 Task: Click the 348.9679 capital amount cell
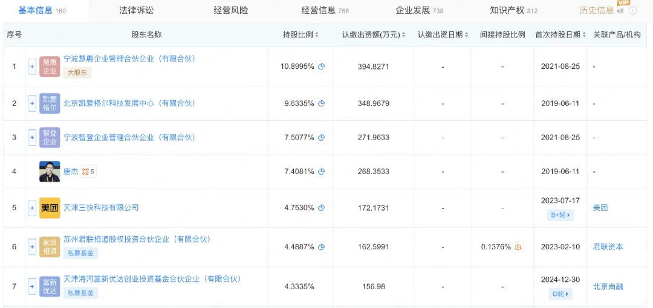(374, 103)
